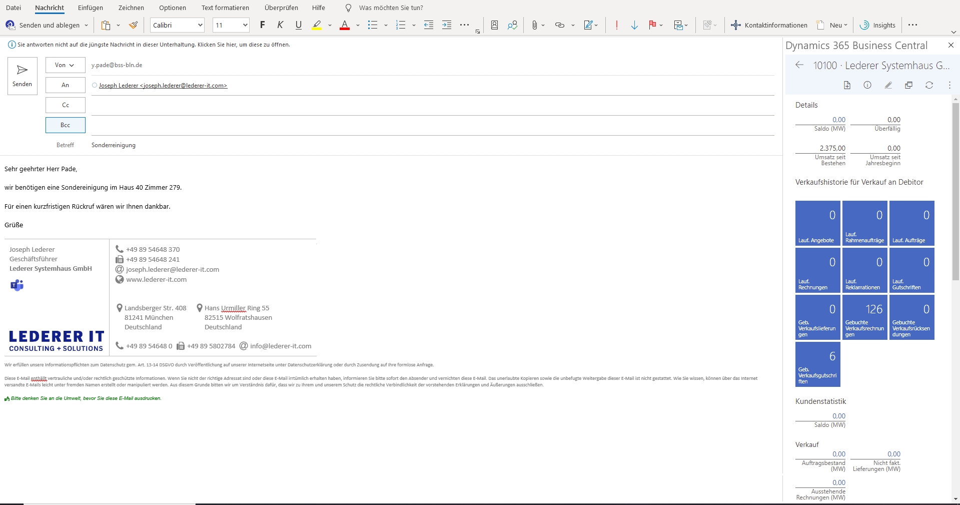Screen dimensions: 960x505
Task: Click the Betreff subject field
Action: point(433,145)
